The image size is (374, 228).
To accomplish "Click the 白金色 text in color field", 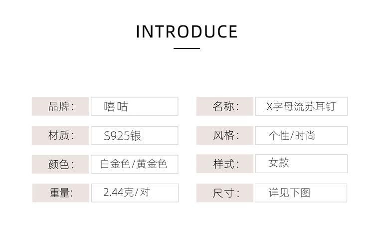I will [x=115, y=164].
